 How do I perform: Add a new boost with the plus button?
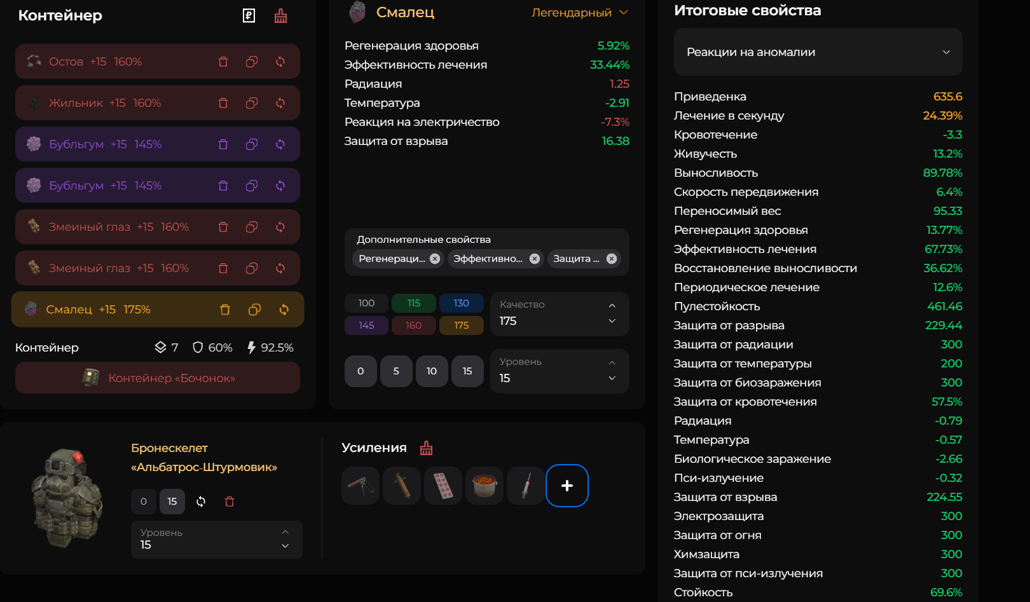(x=566, y=486)
